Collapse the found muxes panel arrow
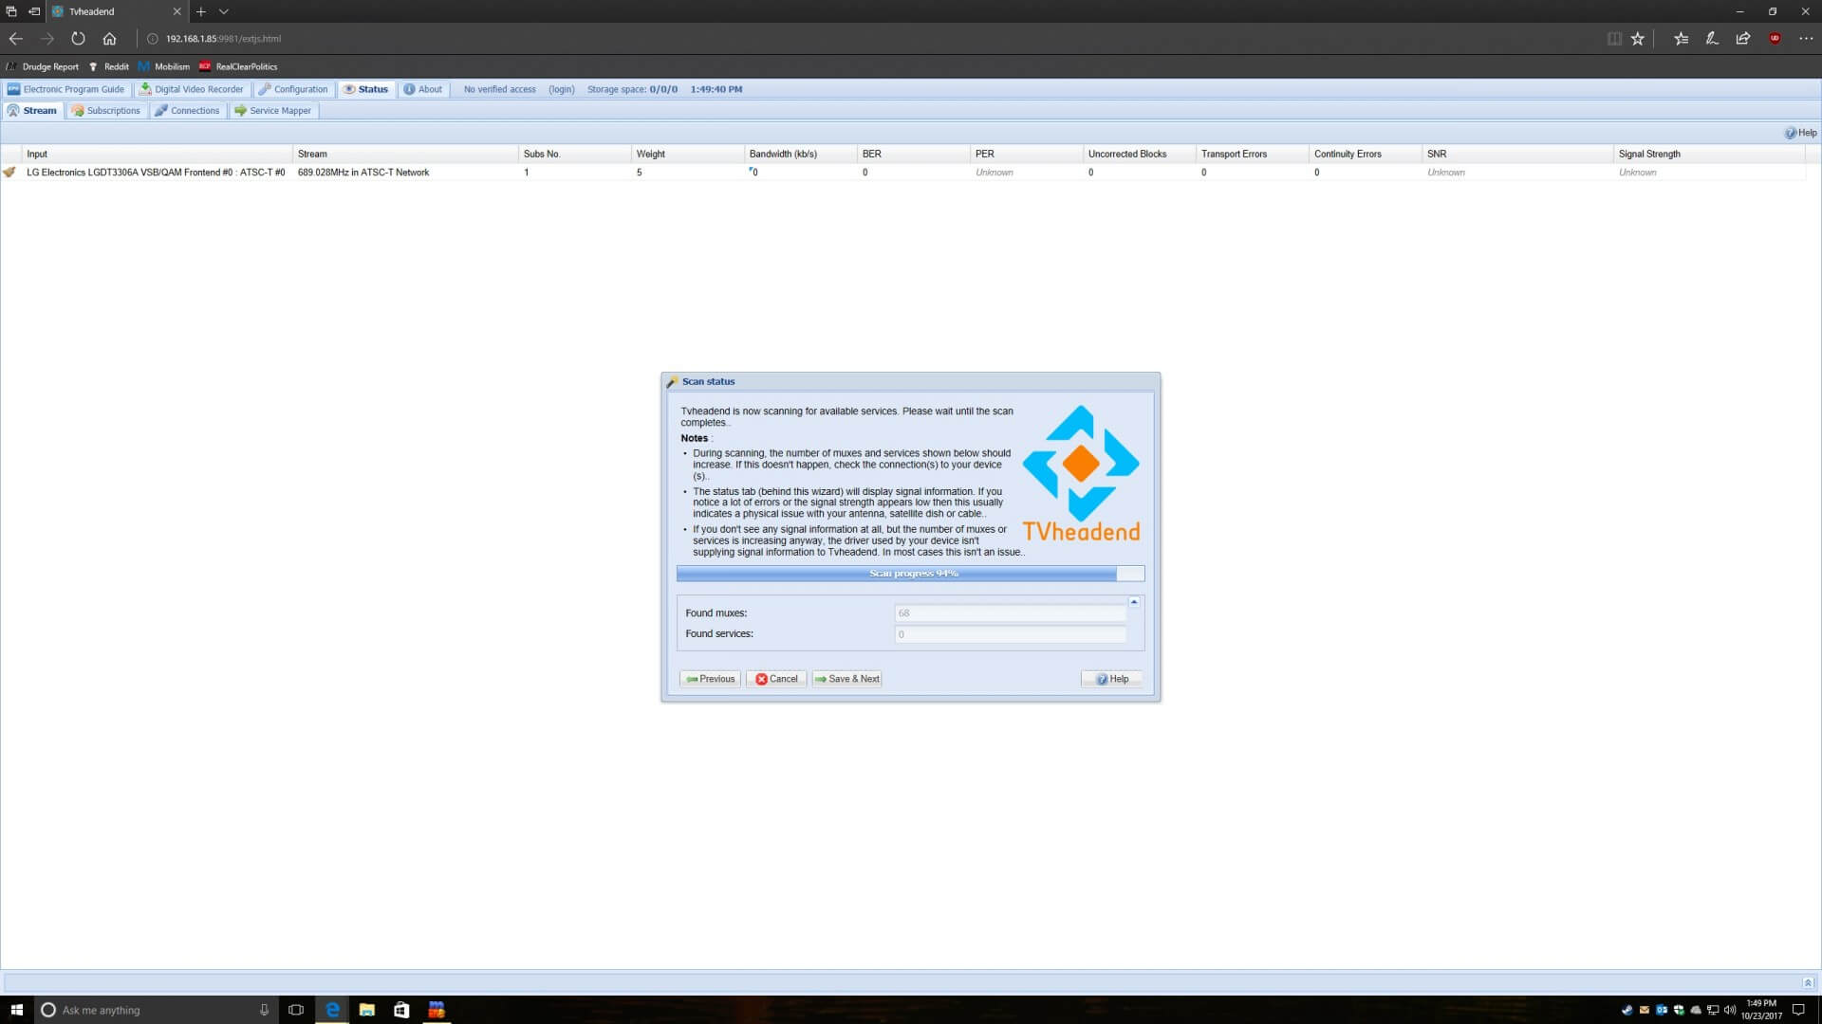The height and width of the screenshot is (1024, 1822). point(1133,602)
